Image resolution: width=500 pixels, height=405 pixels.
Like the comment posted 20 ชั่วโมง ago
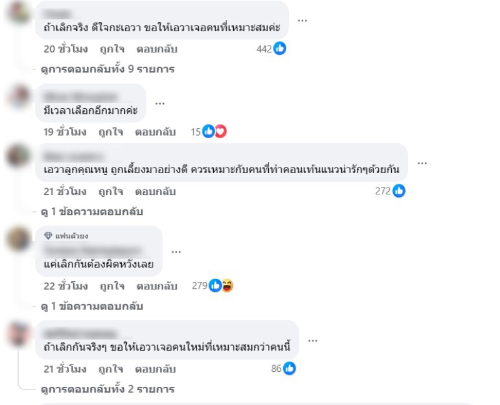click(112, 49)
